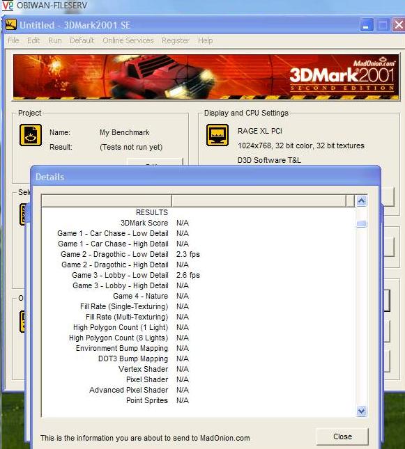
Task: Click the Project file icon
Action: coord(31,135)
